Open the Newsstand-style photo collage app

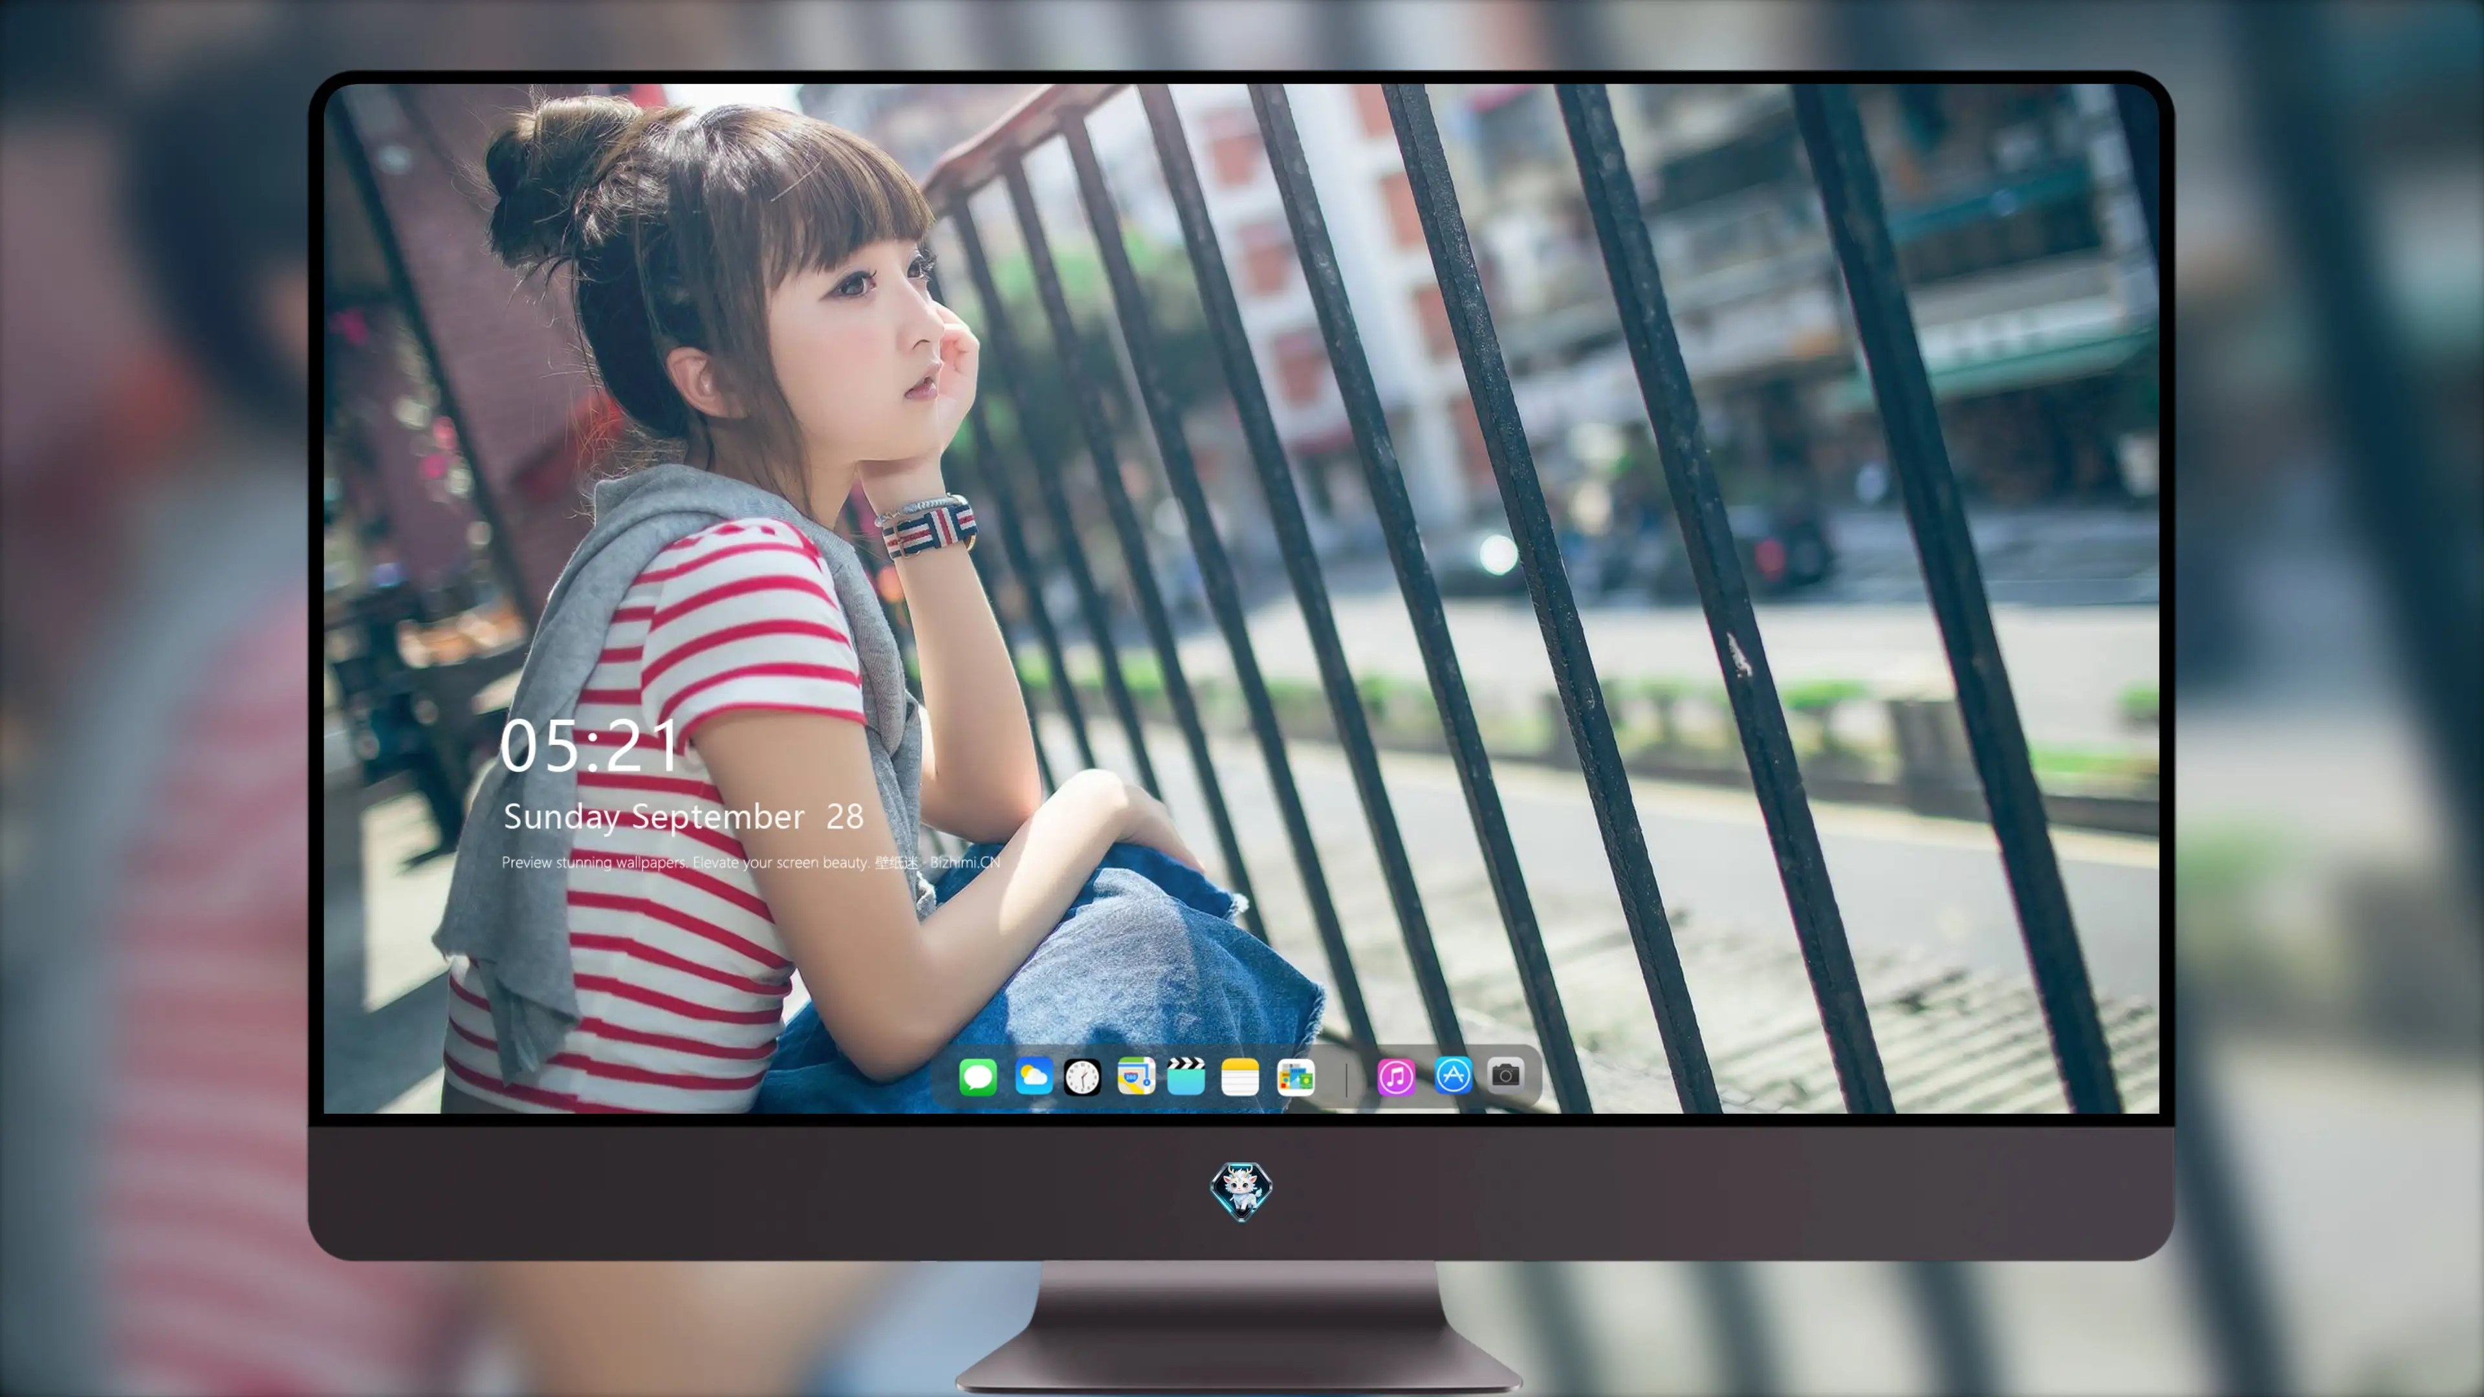tap(1296, 1076)
